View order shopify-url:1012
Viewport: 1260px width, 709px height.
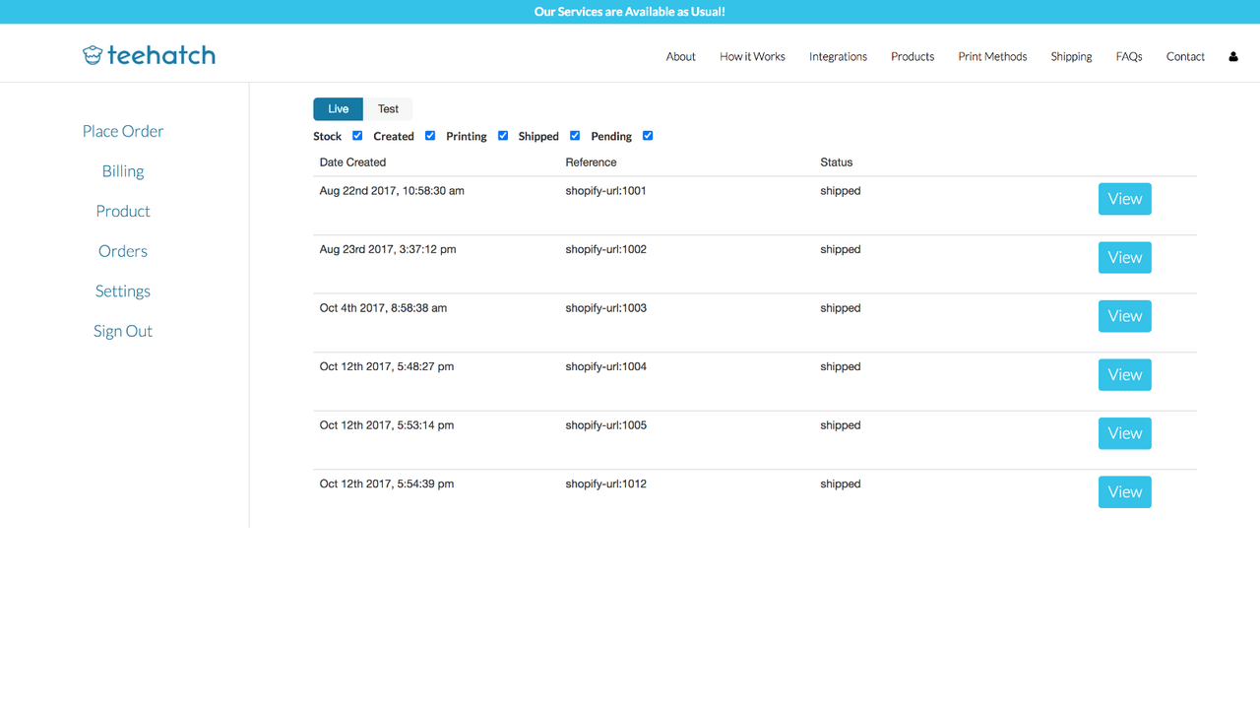[x=1124, y=491]
